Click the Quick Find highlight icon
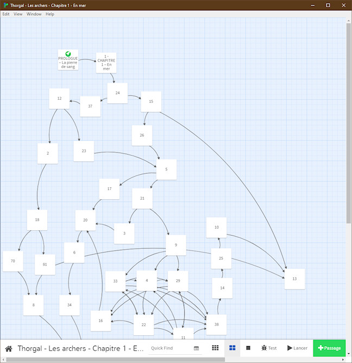This screenshot has height=363, width=352. pos(196,348)
